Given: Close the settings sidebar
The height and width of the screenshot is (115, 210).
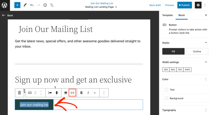Looking at the screenshot, I should (x=206, y=15).
